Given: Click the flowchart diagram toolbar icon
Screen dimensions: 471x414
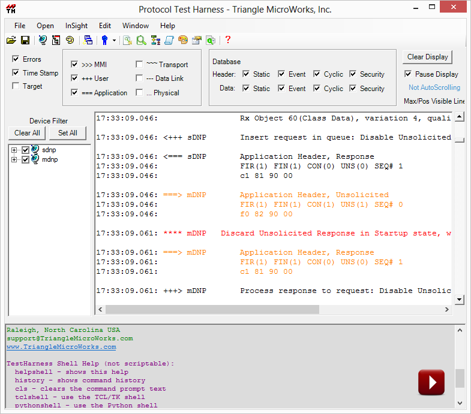Looking at the screenshot, I should click(x=155, y=40).
